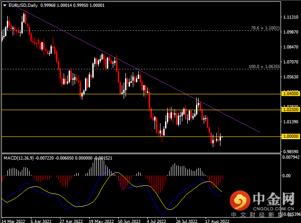
Task: Click the 1.09870 price axis value
Action: [291, 32]
